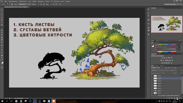Open the Файл menu
The height and width of the screenshot is (103, 183).
click(6, 1)
